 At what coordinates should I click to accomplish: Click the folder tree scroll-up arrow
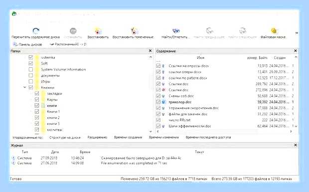pyautogui.click(x=151, y=57)
